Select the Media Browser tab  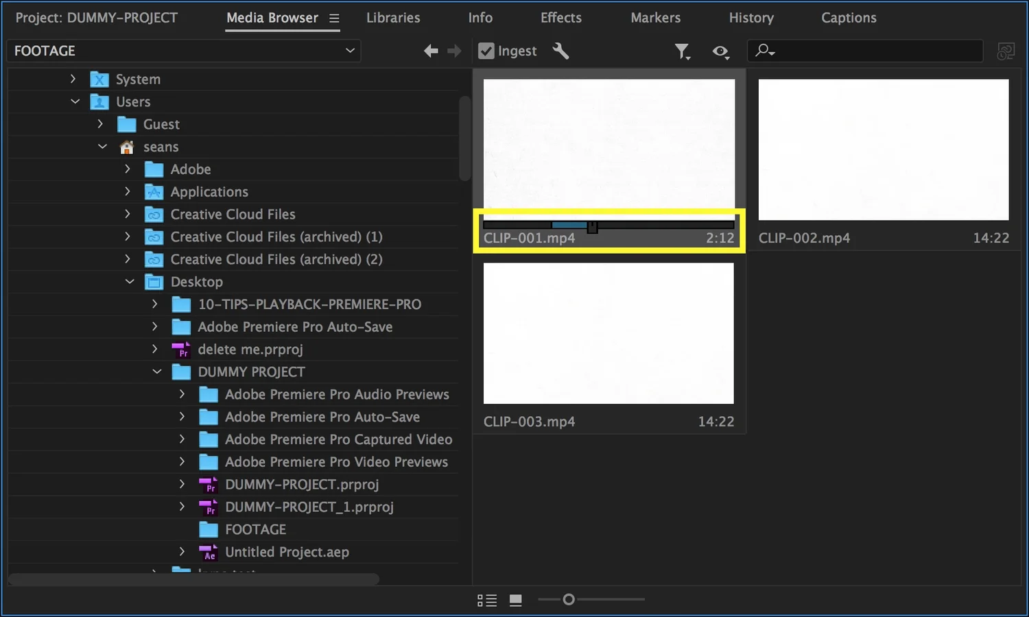coord(272,18)
